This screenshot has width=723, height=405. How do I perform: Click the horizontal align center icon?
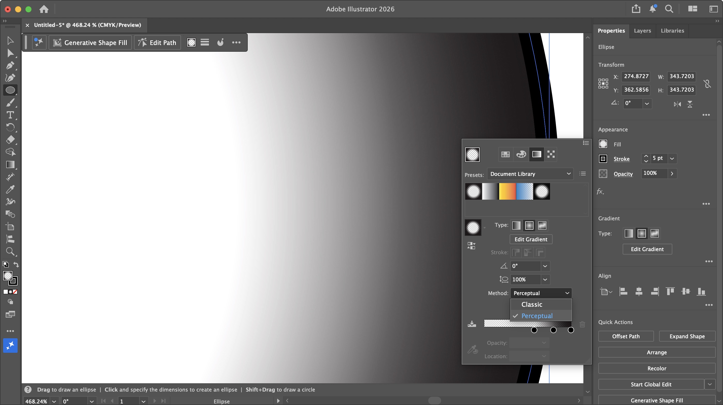coord(639,292)
